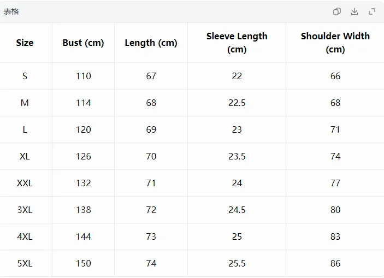Download the table with the download icon

355,11
